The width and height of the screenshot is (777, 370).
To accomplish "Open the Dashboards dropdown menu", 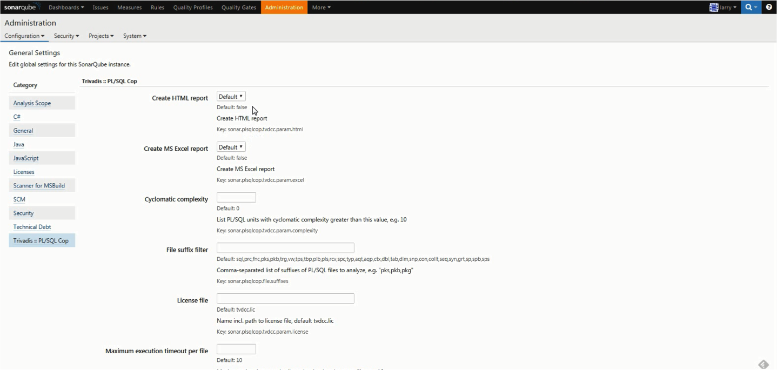I will (66, 8).
